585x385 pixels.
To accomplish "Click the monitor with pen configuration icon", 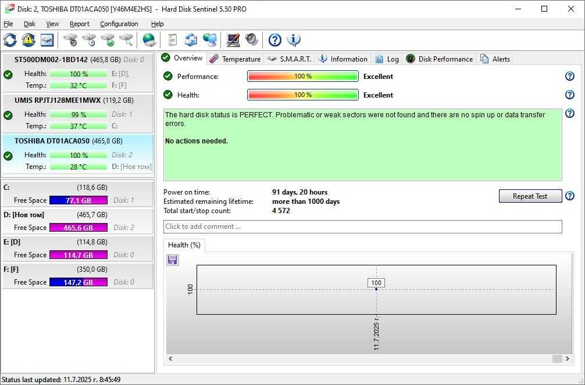I will (233, 40).
